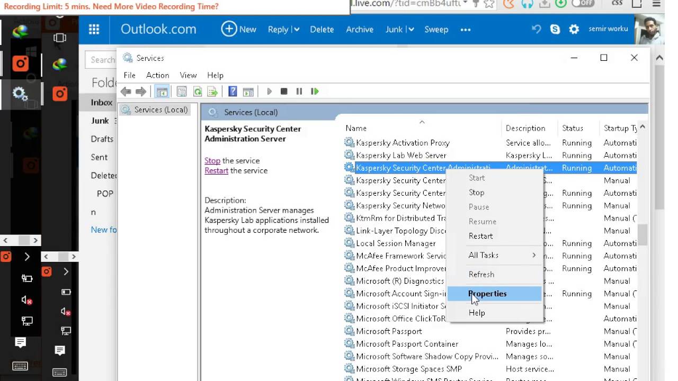Click Stop Service square icon in toolbar
The image size is (678, 381).
284,92
